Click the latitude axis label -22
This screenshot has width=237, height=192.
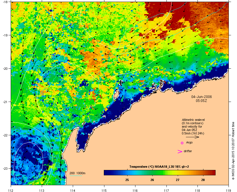(6, 135)
